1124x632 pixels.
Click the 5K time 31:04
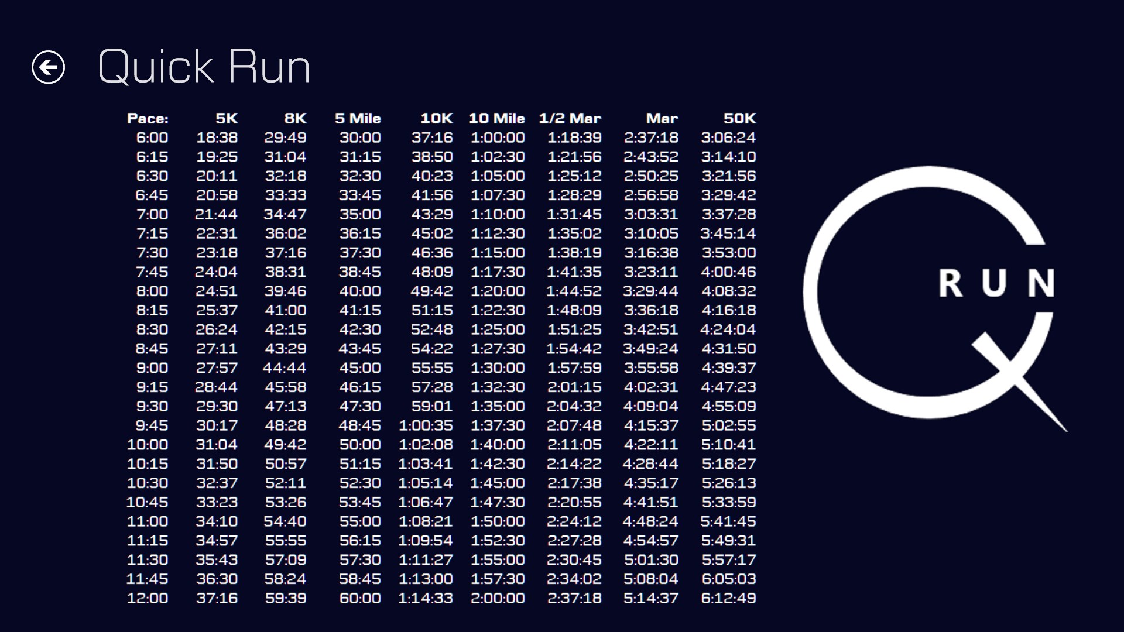pos(217,445)
